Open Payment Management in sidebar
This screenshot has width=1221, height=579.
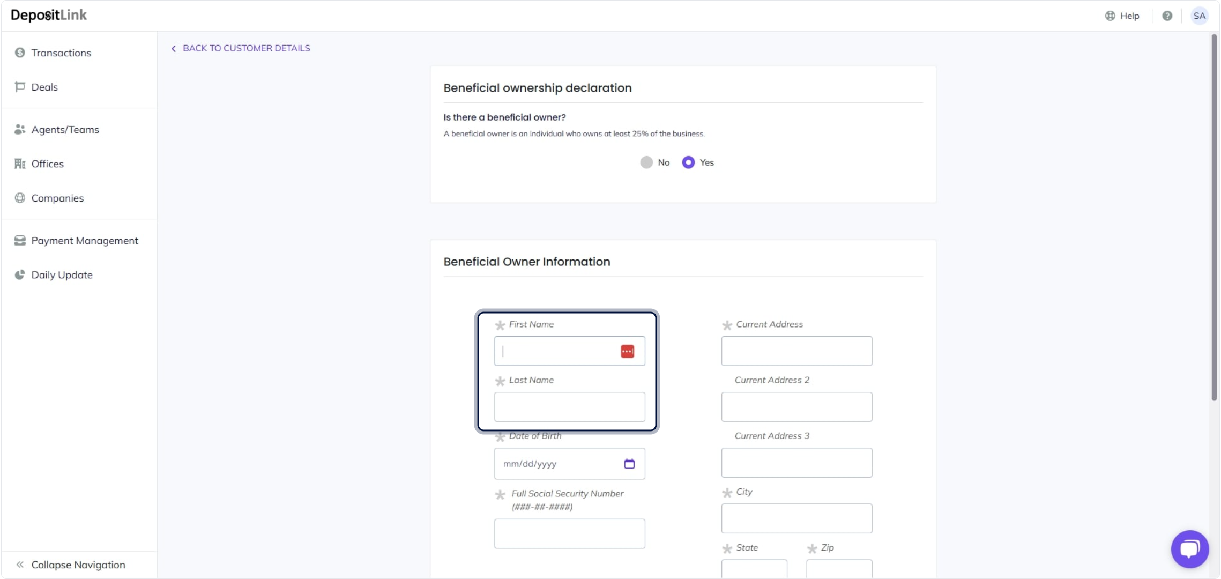coord(84,241)
